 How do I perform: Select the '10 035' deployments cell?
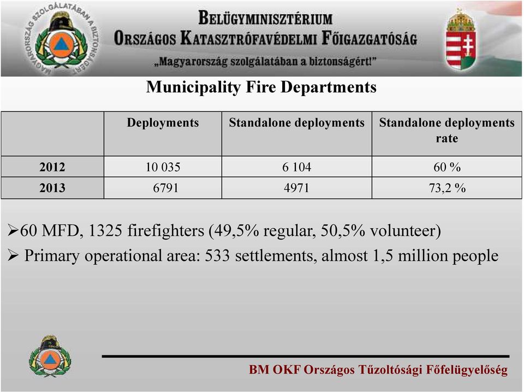(x=163, y=167)
